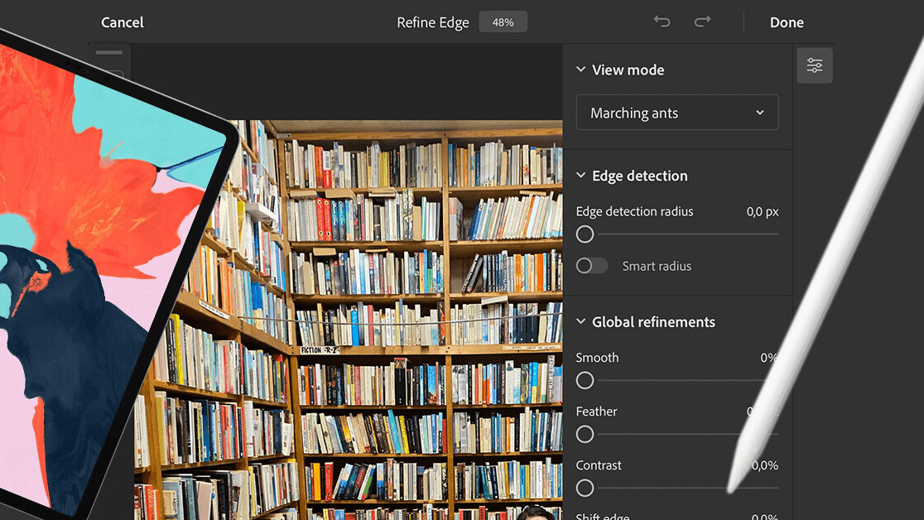The height and width of the screenshot is (520, 924).
Task: Click the Refine Edge title text
Action: click(432, 22)
